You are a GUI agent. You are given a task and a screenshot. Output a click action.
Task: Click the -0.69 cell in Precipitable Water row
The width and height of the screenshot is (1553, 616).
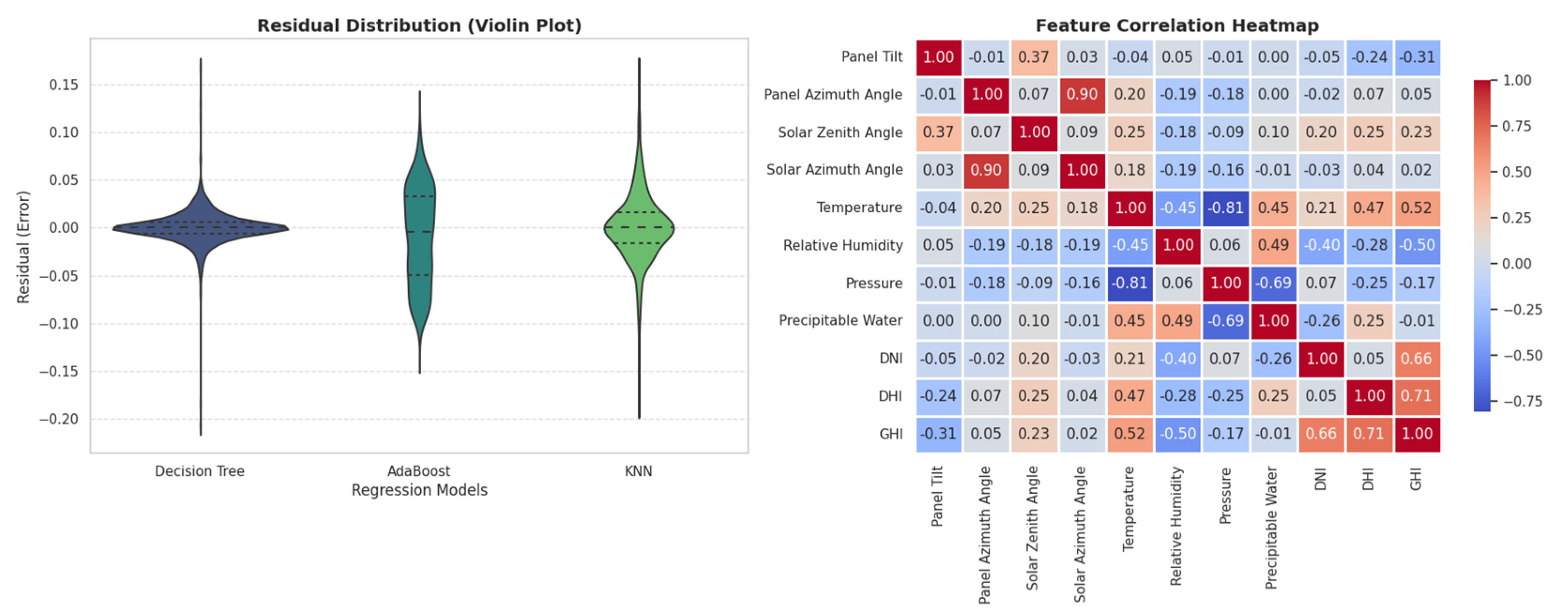1226,320
